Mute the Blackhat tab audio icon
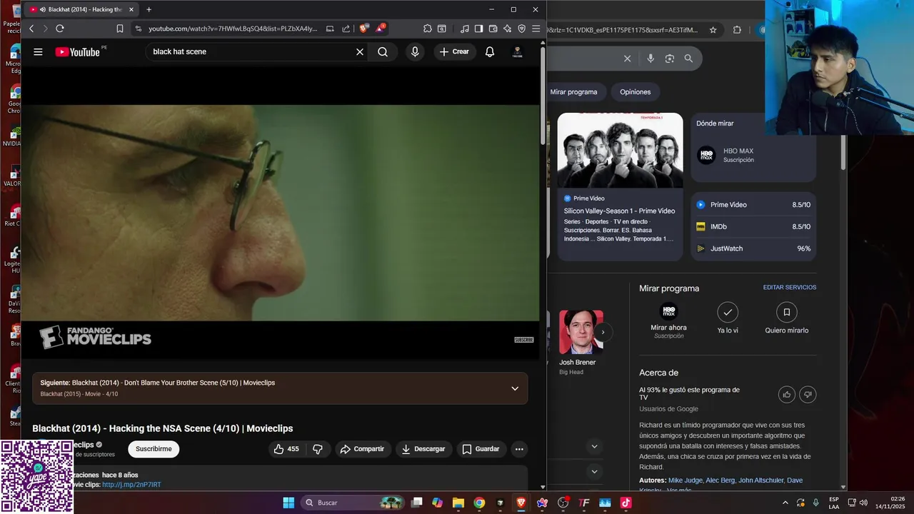 (43, 9)
